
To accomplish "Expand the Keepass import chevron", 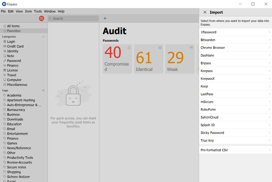I will [x=269, y=71].
